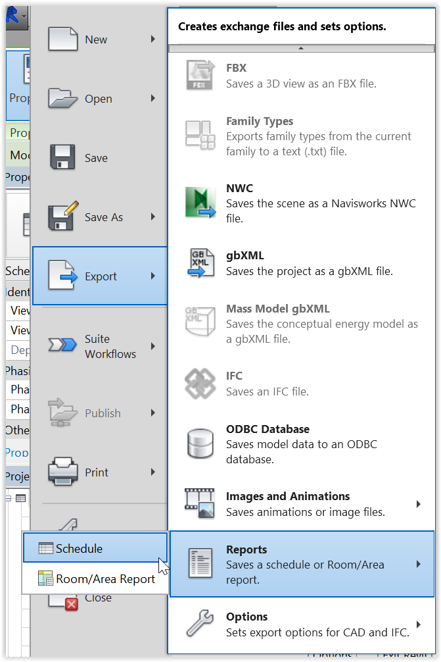
Task: Expand the Export submenu arrow
Action: (x=153, y=276)
